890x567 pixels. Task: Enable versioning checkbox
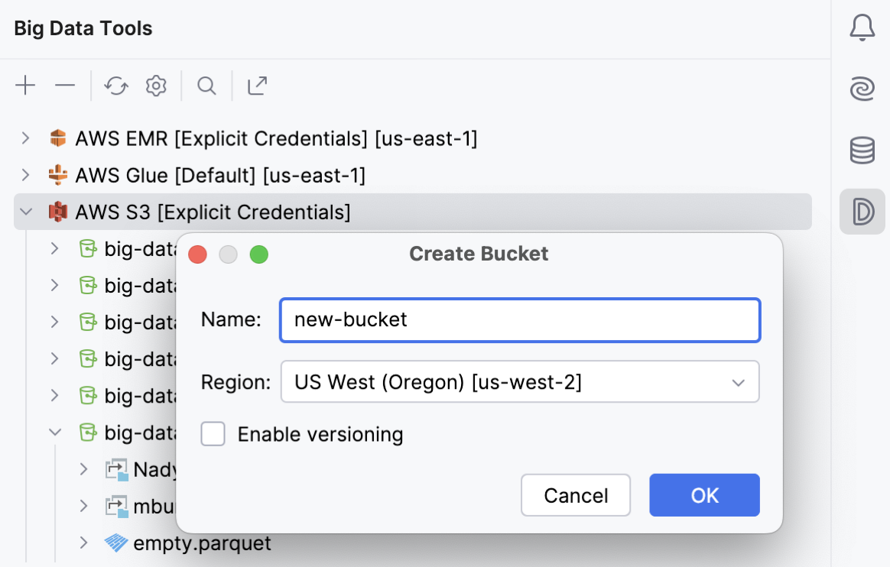(x=213, y=435)
